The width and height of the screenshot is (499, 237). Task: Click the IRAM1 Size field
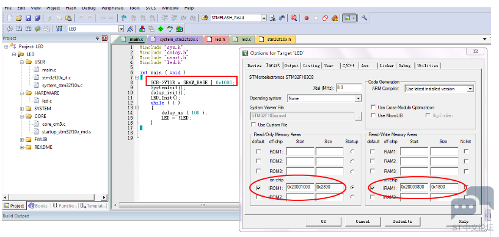444,188
